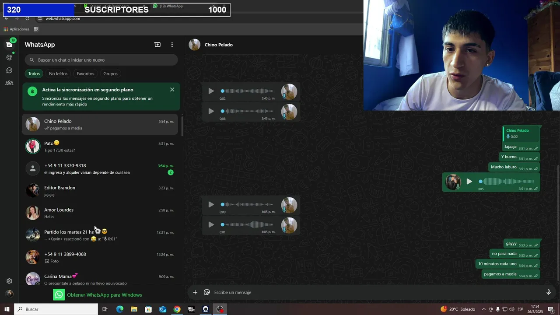This screenshot has width=560, height=315.
Task: Switch to Google Chrome in the taskbar
Action: coord(177,309)
